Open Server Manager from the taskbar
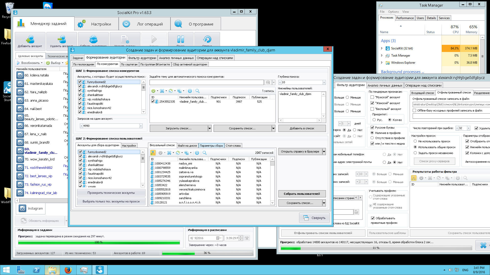 (x=21, y=270)
